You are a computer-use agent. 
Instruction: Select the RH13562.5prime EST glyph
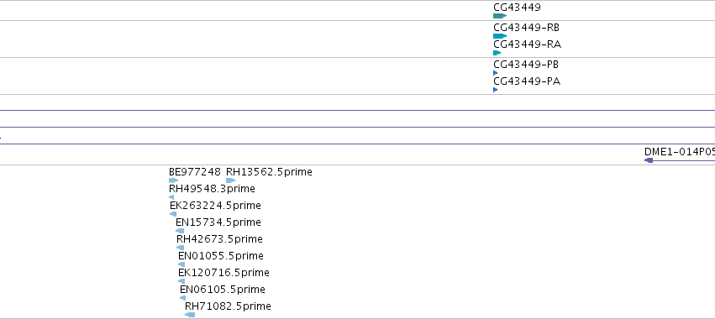pyautogui.click(x=231, y=180)
